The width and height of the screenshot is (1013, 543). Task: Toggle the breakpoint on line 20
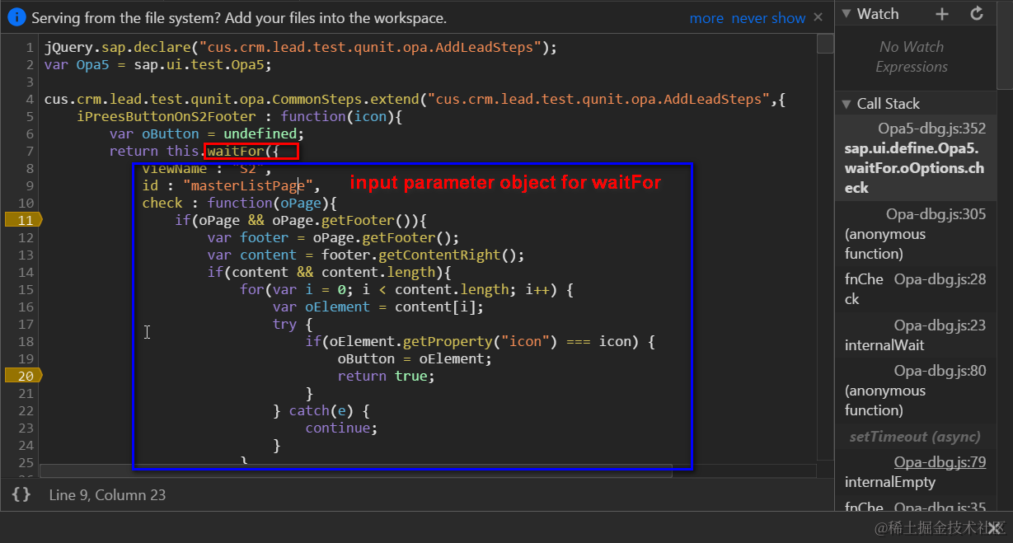[x=25, y=375]
